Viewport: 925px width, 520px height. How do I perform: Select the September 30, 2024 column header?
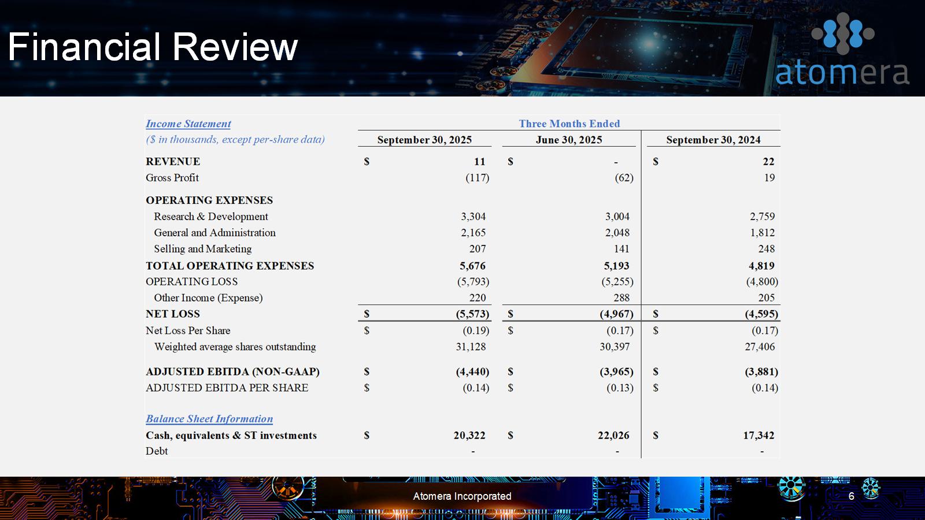713,140
